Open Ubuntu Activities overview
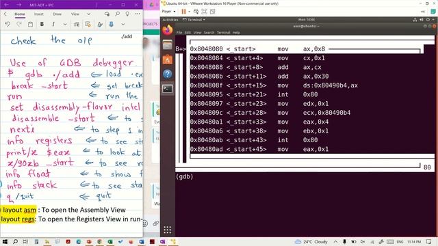The image size is (438, 246). [x=170, y=20]
